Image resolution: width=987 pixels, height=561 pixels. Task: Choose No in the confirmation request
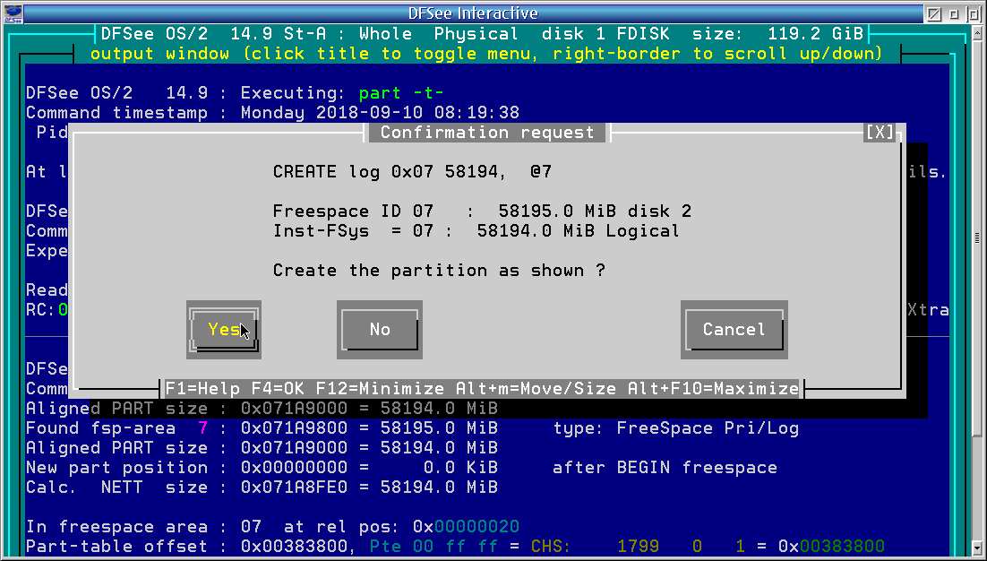coord(380,329)
